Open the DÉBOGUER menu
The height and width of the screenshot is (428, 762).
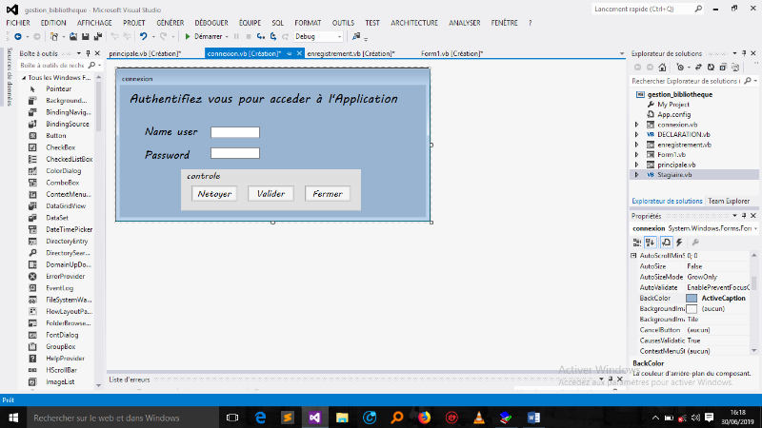[211, 23]
